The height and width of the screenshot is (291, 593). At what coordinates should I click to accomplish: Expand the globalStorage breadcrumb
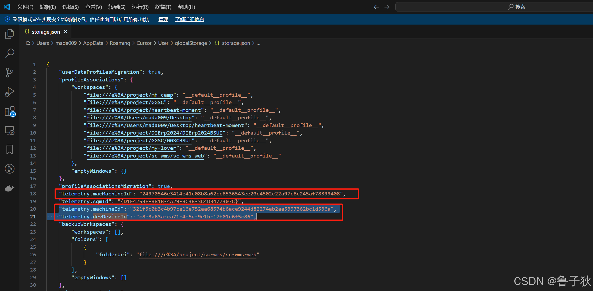pos(191,43)
